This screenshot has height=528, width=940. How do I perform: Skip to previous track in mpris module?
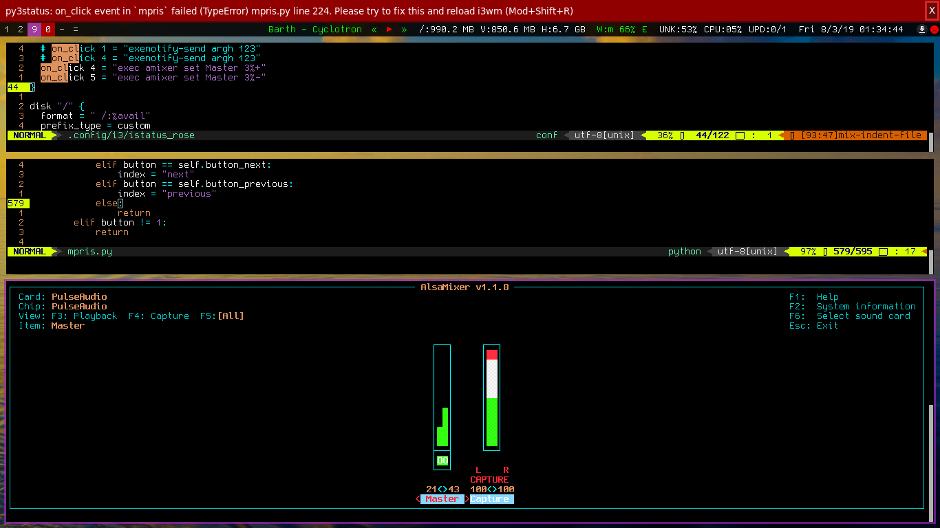pos(375,30)
